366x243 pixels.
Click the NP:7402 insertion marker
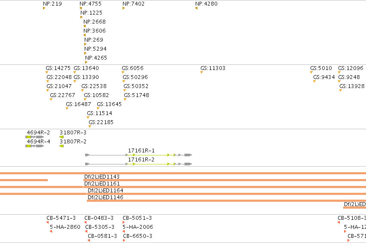tap(123, 9)
